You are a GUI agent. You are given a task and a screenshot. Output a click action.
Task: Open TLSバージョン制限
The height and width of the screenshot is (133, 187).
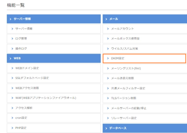145,98
